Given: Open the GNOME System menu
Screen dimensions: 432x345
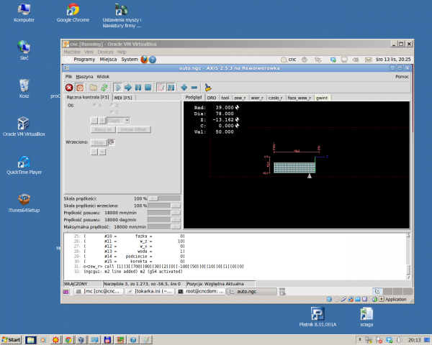Looking at the screenshot, I should 130,60.
